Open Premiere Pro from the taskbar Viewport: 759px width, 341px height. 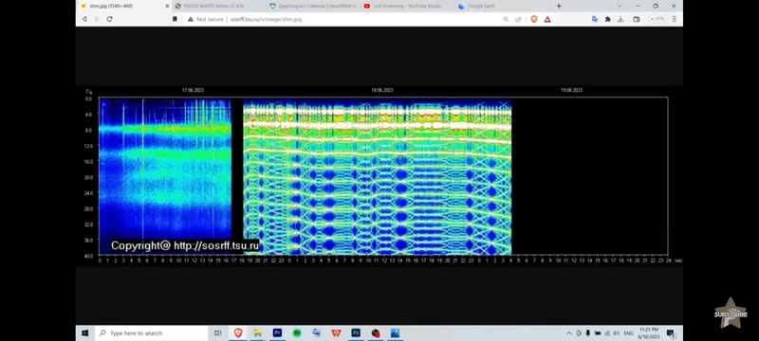[x=277, y=332]
